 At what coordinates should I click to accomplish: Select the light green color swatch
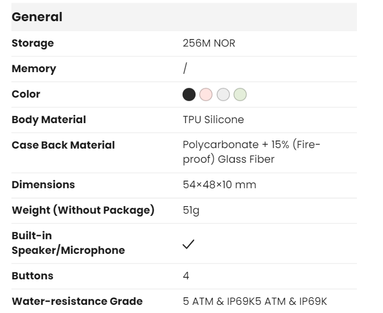(240, 94)
